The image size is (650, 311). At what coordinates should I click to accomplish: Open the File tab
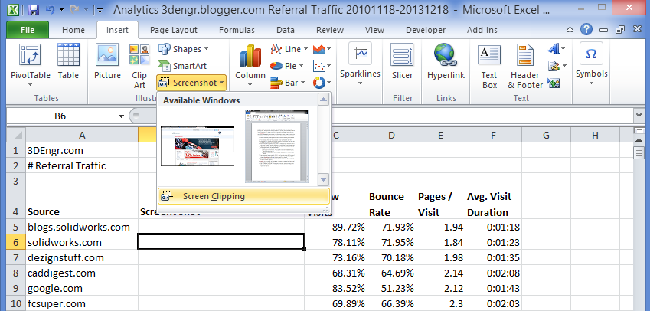pos(28,30)
